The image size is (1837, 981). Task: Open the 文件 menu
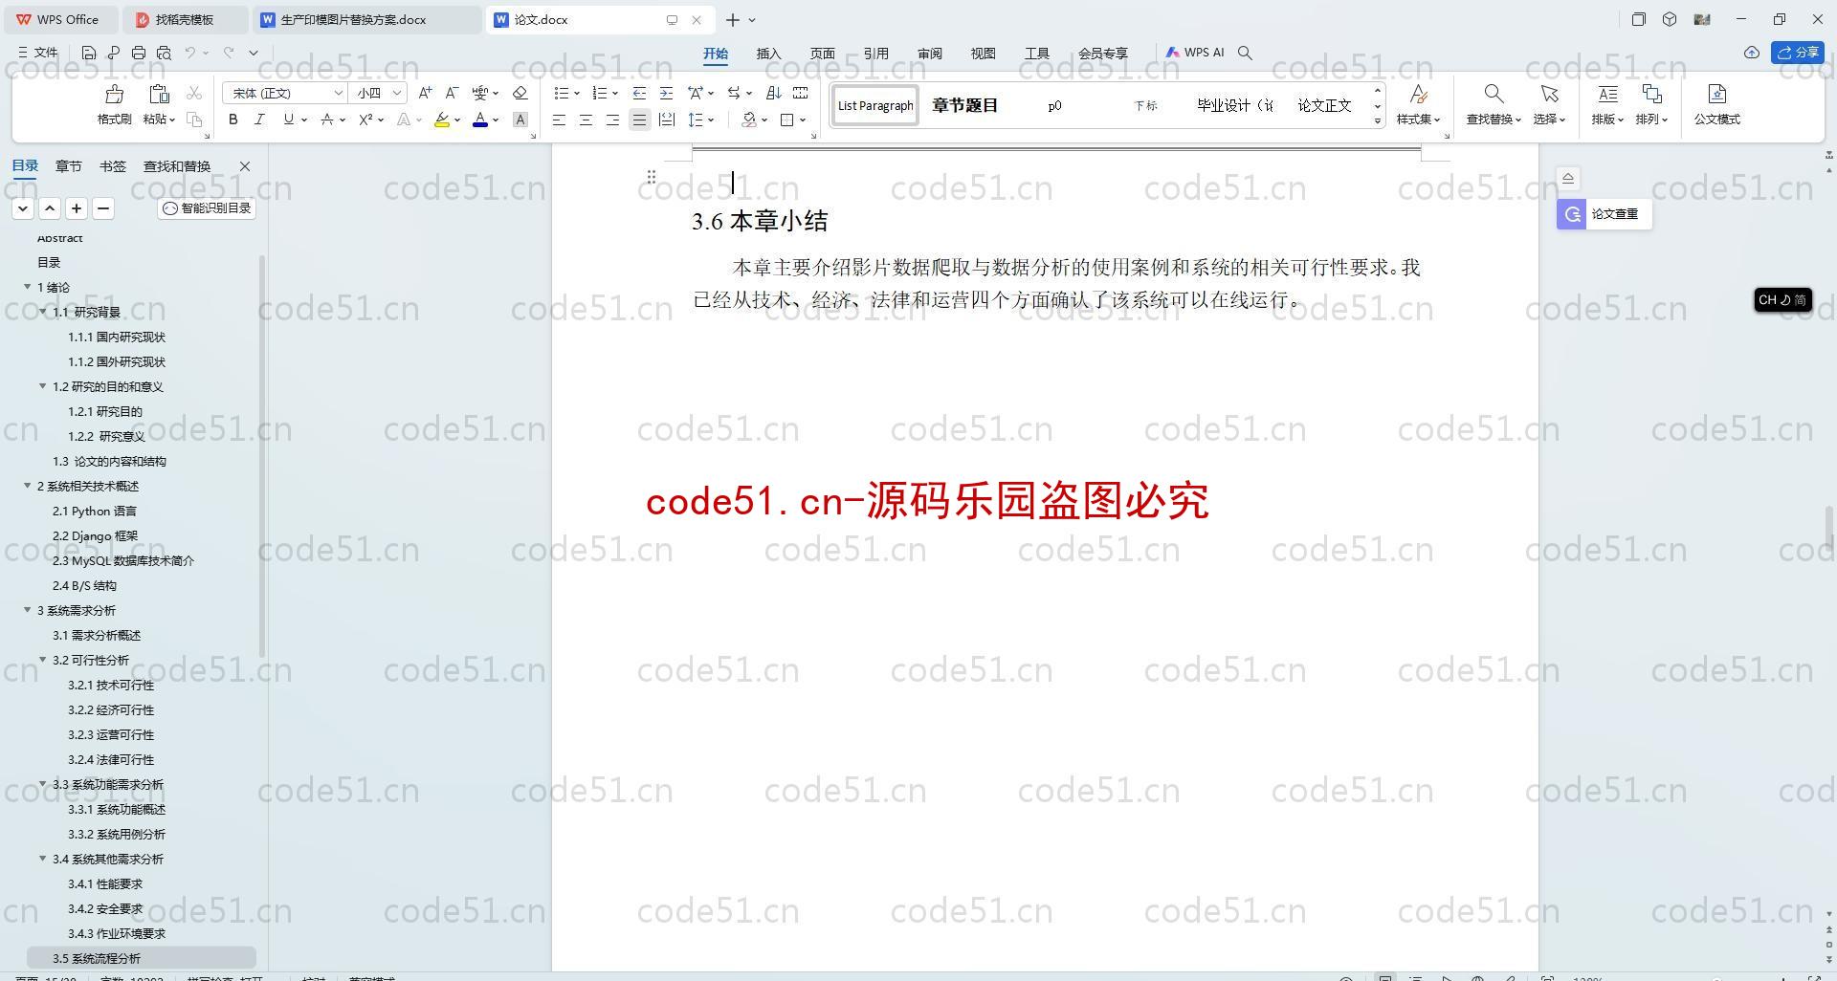38,53
